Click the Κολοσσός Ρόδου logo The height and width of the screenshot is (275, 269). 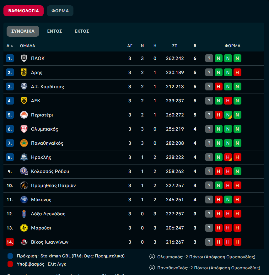coord(24,171)
